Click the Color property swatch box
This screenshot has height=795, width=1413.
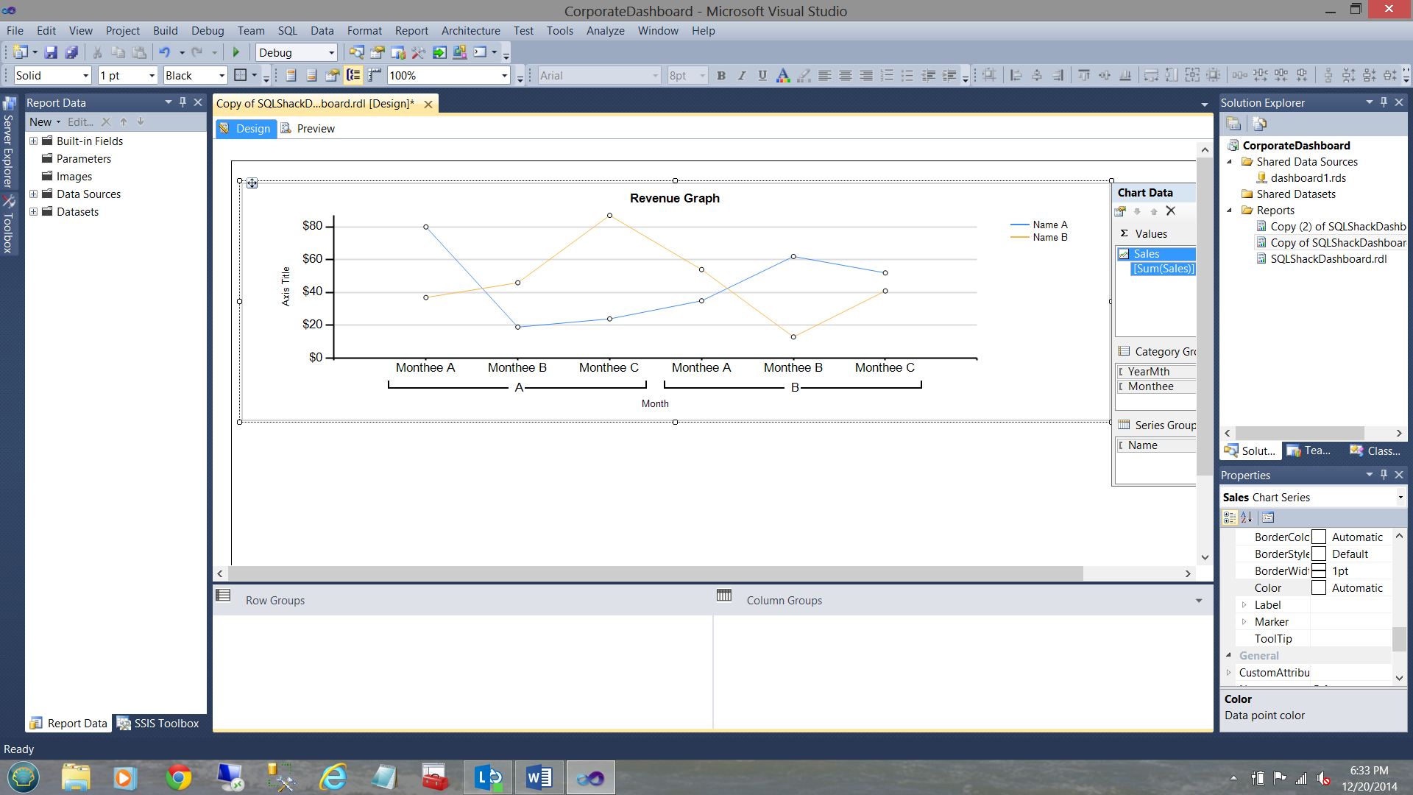pyautogui.click(x=1319, y=587)
